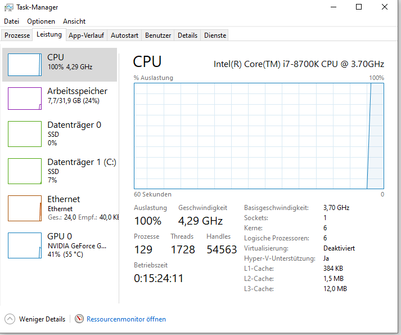
Task: Select Datenträger 1 (C:) graph icon
Action: [x=25, y=171]
